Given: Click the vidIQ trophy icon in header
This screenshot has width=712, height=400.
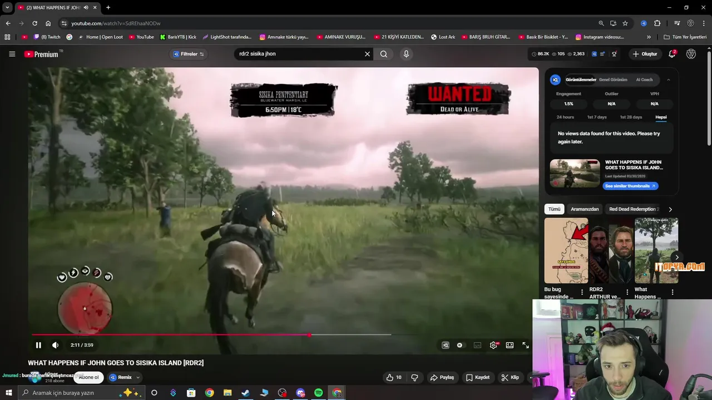Looking at the screenshot, I should tap(614, 54).
